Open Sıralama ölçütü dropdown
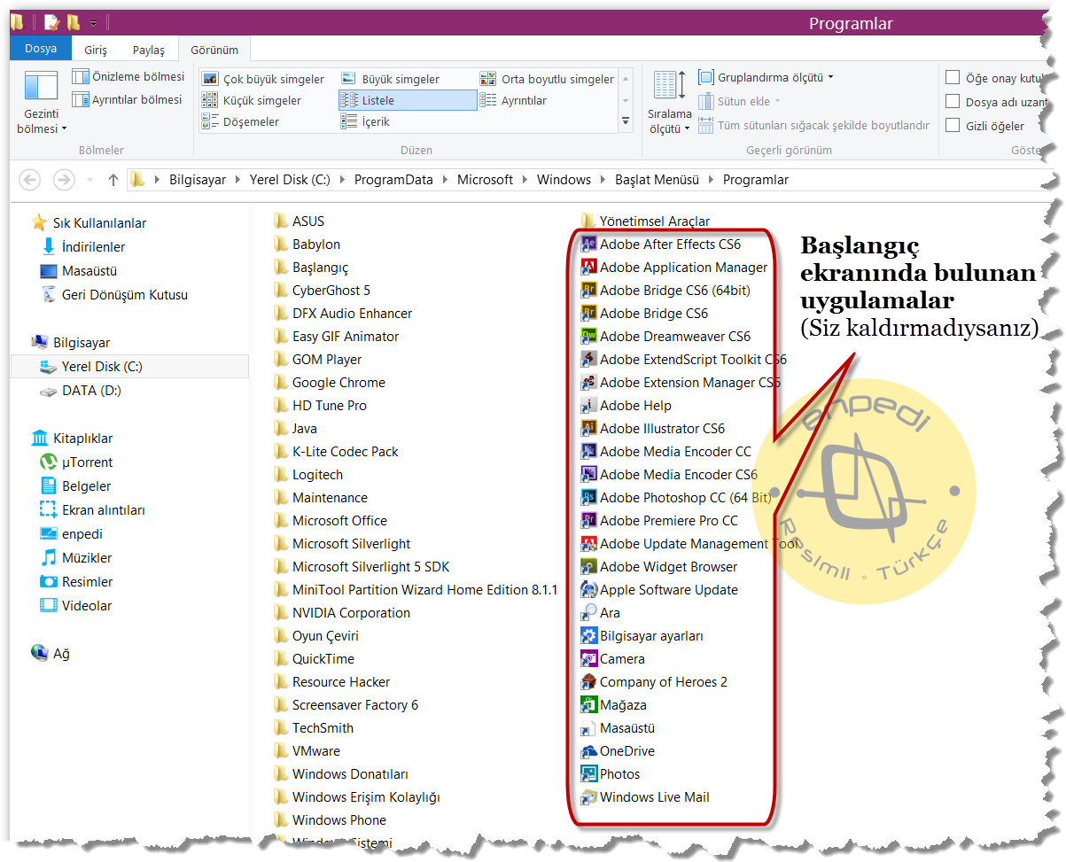The height and width of the screenshot is (862, 1066). click(669, 103)
